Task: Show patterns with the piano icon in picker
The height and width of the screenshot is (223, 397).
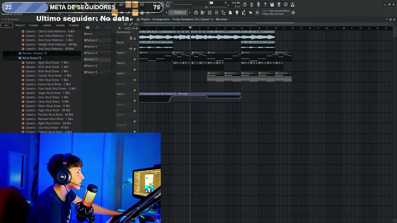Action: tap(87, 27)
